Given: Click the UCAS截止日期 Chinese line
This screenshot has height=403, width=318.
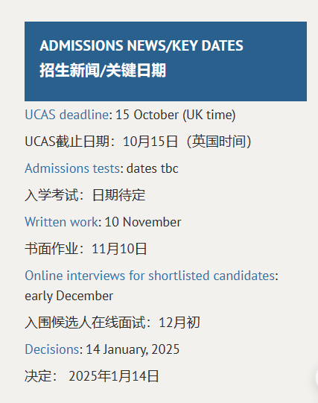Looking at the screenshot, I should click(138, 142).
